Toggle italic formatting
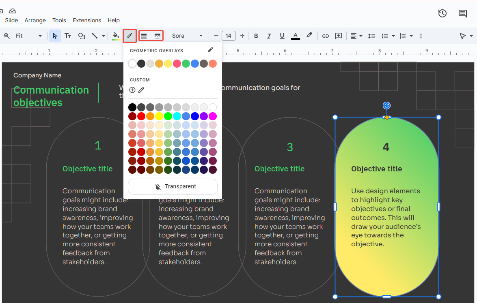Image resolution: width=477 pixels, height=303 pixels. click(269, 36)
